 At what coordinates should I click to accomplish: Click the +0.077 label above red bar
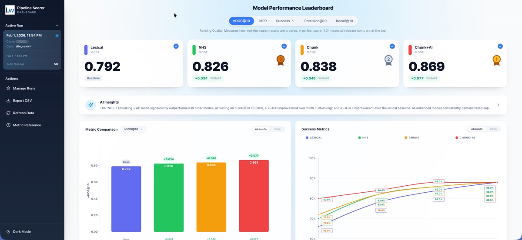(254, 155)
